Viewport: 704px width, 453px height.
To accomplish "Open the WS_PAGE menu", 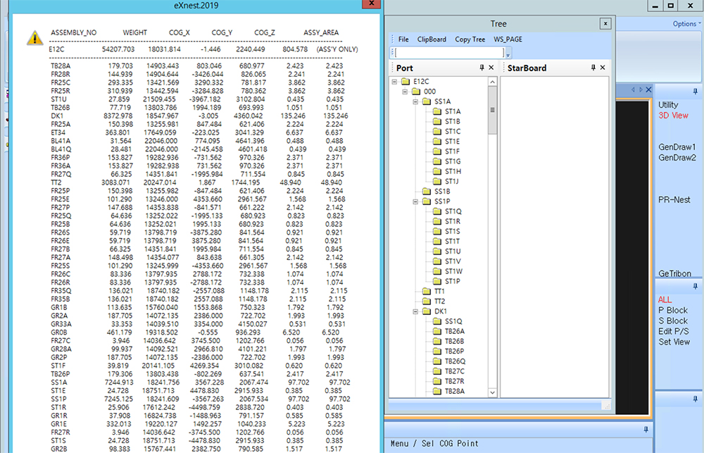I will (x=508, y=39).
